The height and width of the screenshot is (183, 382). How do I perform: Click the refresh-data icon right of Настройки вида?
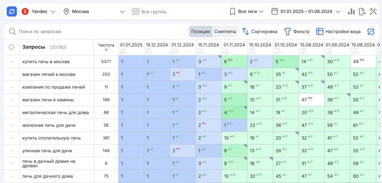(x=370, y=32)
